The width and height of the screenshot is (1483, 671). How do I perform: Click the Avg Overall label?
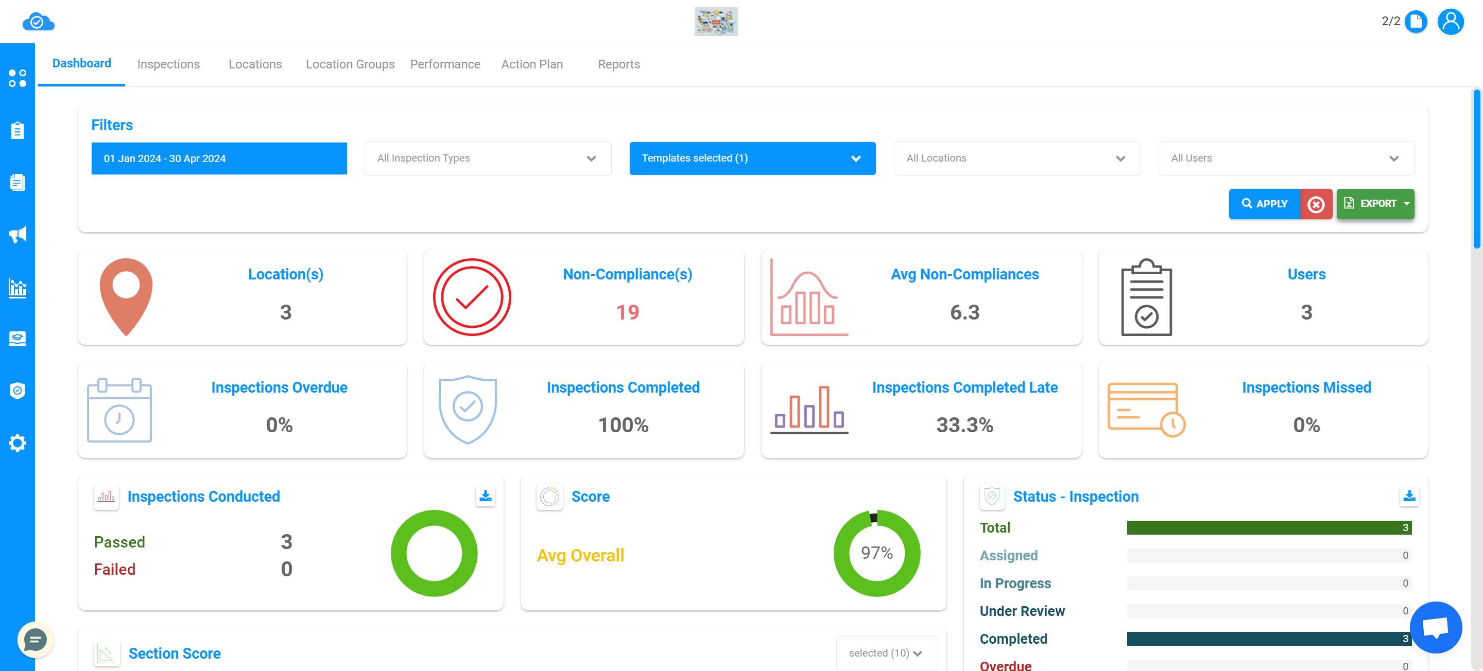(x=580, y=555)
